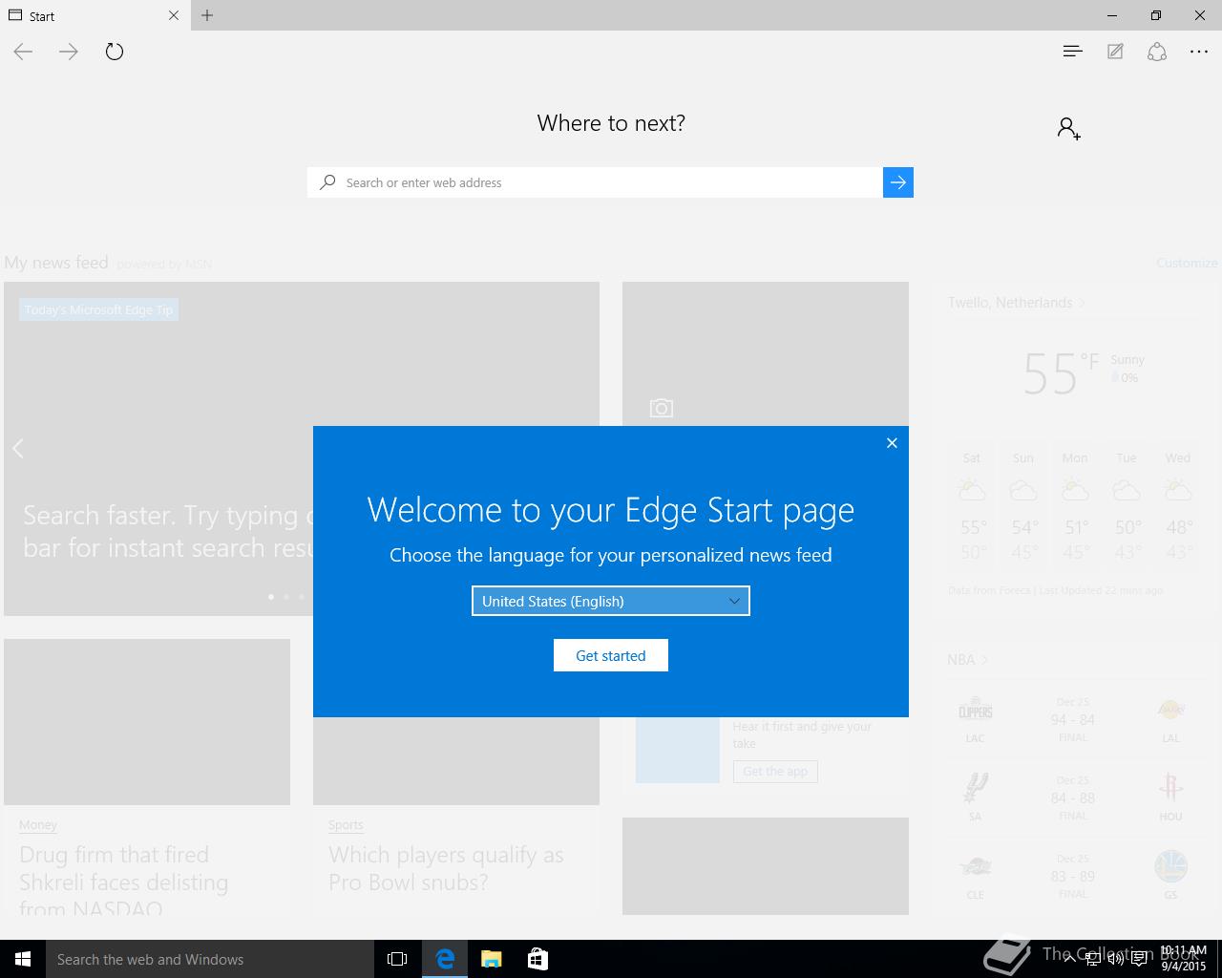Click the add account person icon
1222x978 pixels.
pos(1069,128)
